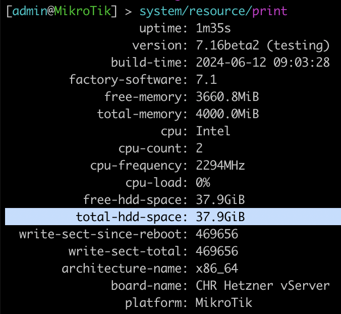The width and height of the screenshot is (341, 314).
Task: Select the build-time value 2024-06-12 09:03:28
Action: [x=263, y=63]
